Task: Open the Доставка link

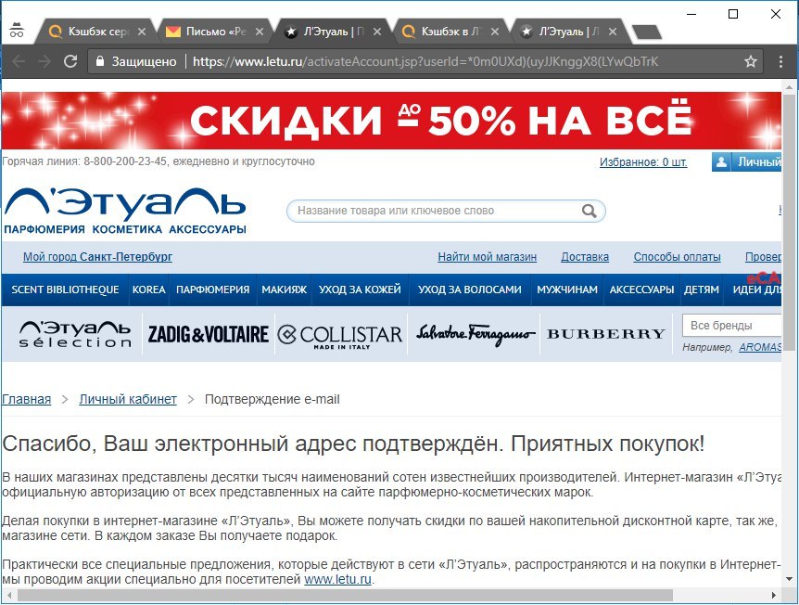Action: tap(585, 257)
